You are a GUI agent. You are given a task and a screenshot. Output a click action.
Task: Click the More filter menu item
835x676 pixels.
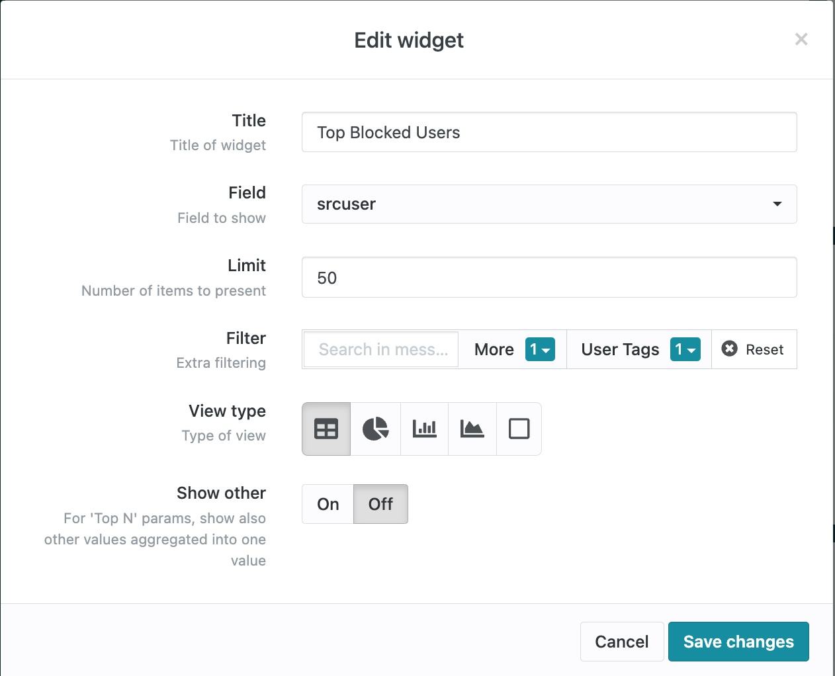[x=494, y=349]
